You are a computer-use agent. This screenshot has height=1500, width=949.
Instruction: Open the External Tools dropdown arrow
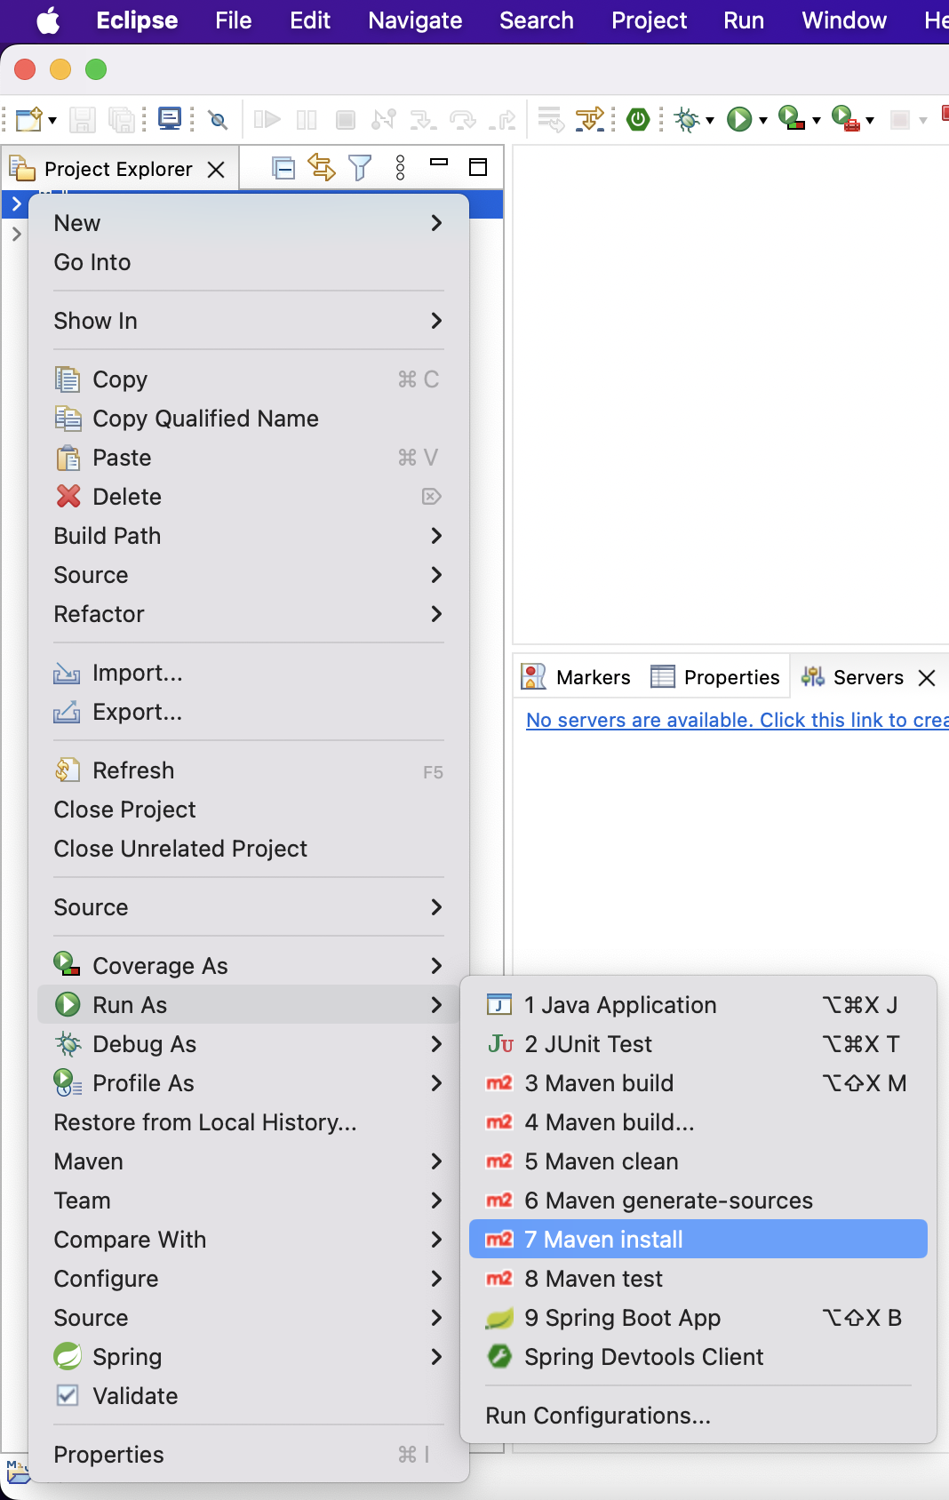(870, 120)
